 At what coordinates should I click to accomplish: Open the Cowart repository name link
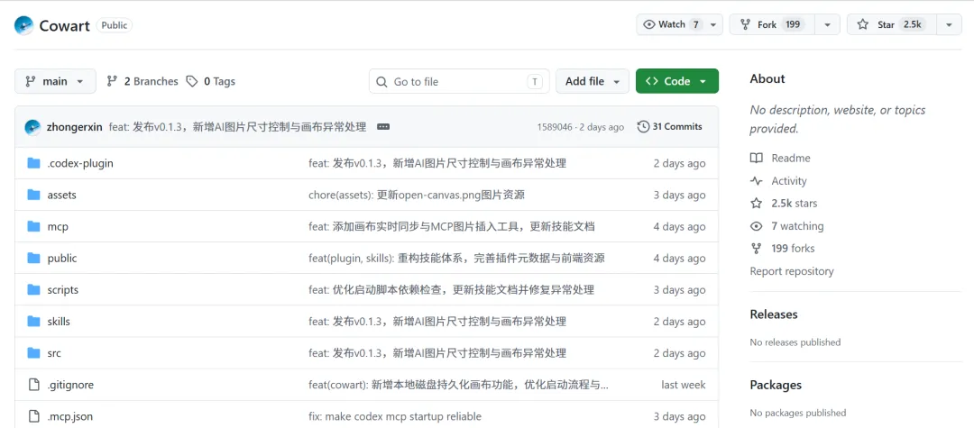pyautogui.click(x=65, y=25)
